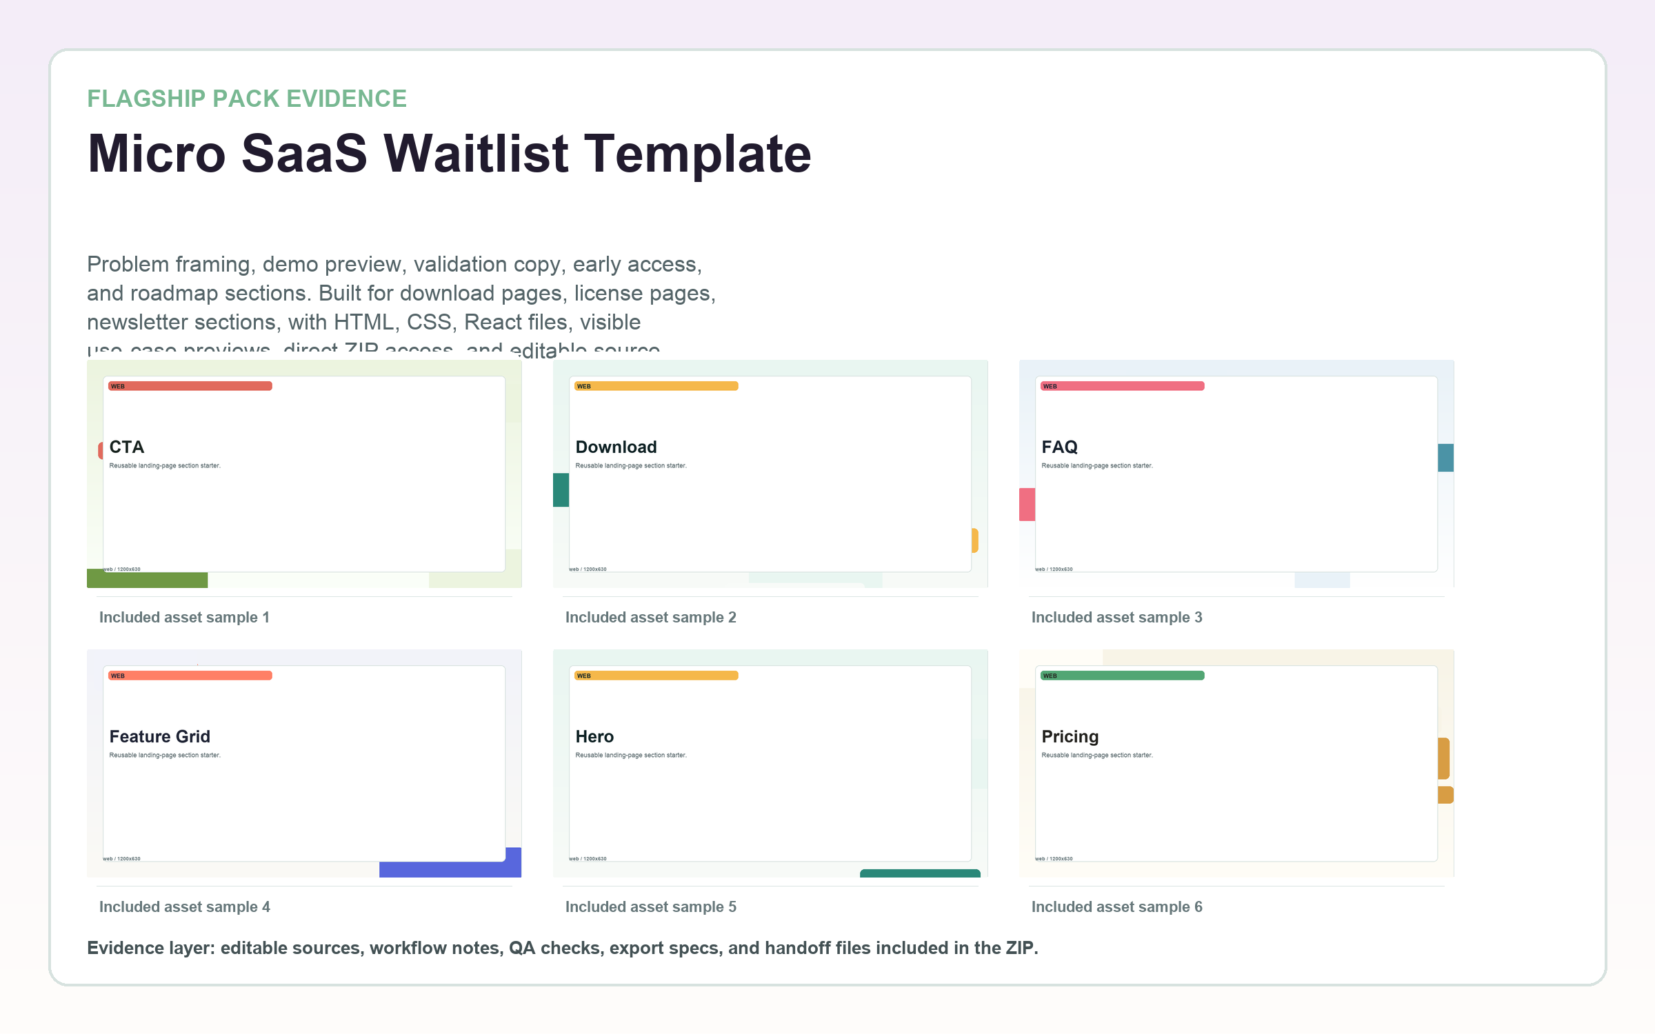
Task: Click 'web / 1200x630' label in the CTA card
Action: pos(122,569)
